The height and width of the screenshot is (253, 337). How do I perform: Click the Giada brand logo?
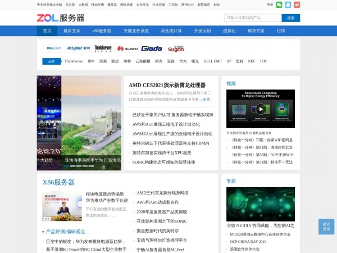coord(152,48)
